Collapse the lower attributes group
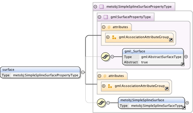The height and width of the screenshot is (113, 193). pyautogui.click(x=99, y=76)
